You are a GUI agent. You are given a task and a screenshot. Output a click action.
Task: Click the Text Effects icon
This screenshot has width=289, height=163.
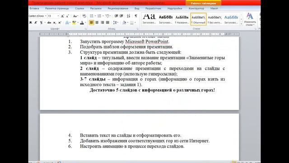click(x=67, y=23)
